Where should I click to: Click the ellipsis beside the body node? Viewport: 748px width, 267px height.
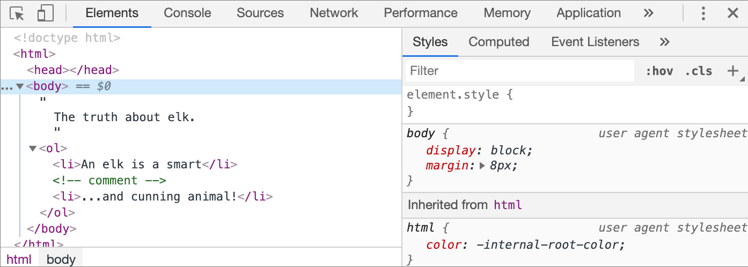tap(6, 87)
